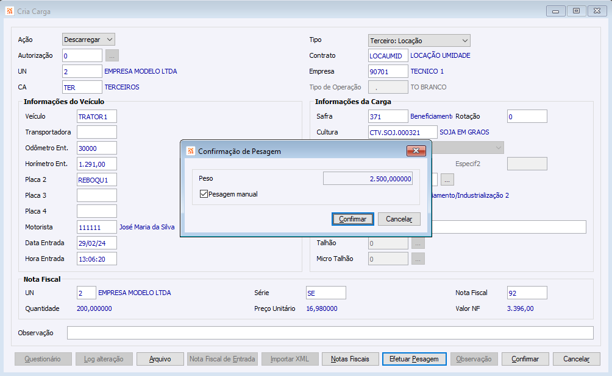The width and height of the screenshot is (612, 376).
Task: Click the Motorista field 111111
Action: [97, 227]
